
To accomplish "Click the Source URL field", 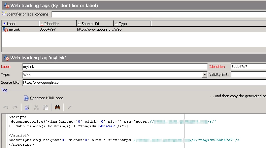I will point(144,82).
